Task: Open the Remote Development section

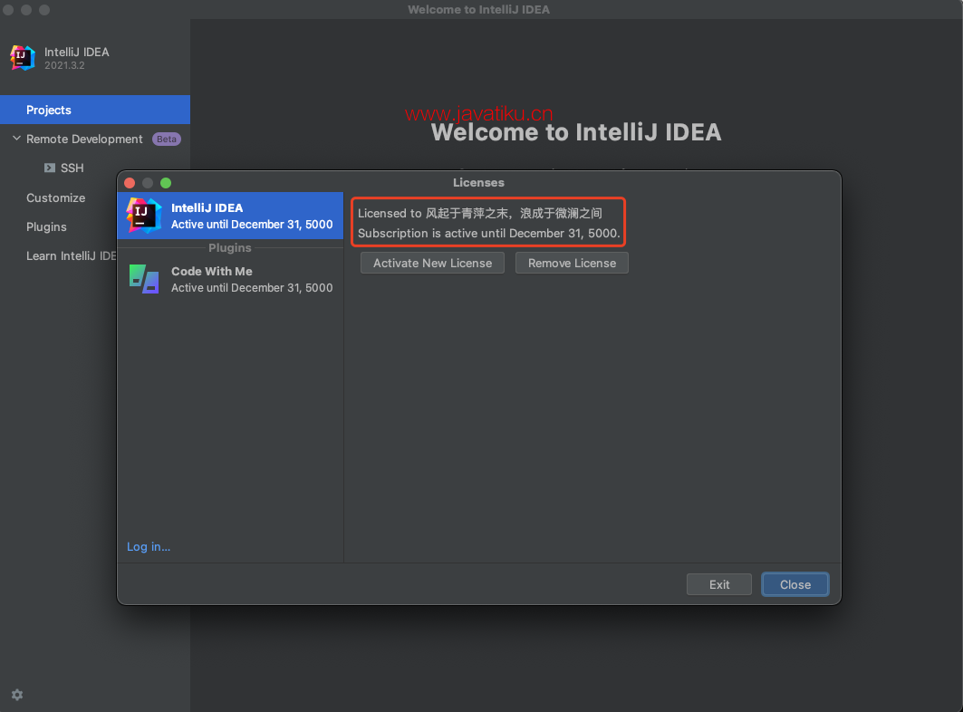Action: click(x=84, y=139)
